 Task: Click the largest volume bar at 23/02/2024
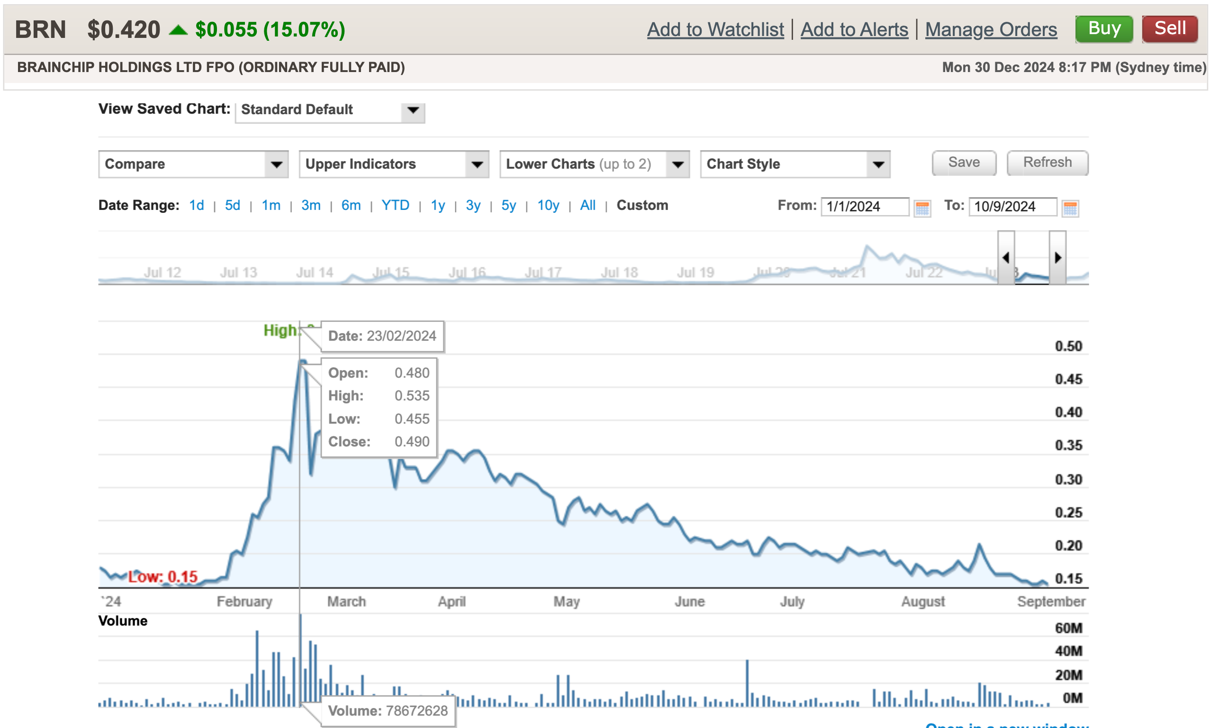(x=300, y=660)
